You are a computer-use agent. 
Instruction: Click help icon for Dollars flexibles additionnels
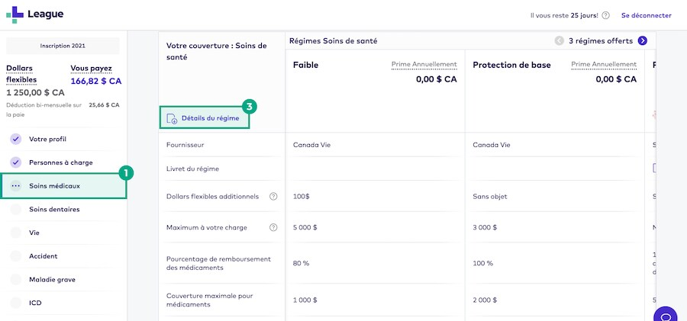coord(273,197)
